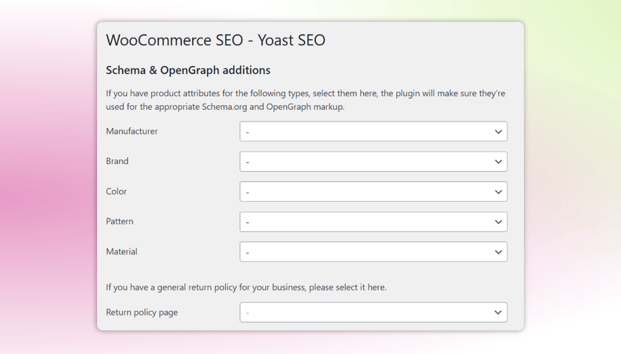Click the WooCommerce SEO - Yoast SEO title

215,40
